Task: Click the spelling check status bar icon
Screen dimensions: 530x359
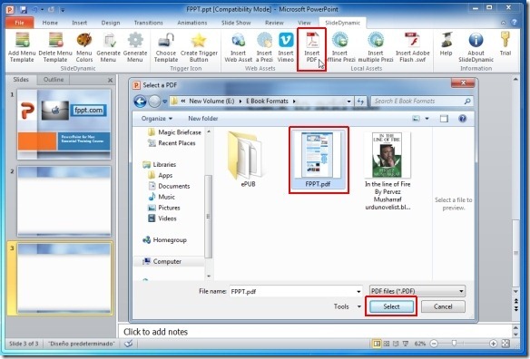Action: [x=129, y=344]
